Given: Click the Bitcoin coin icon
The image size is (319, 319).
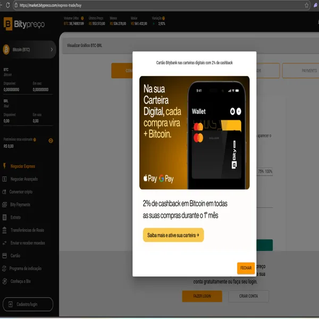Looking at the screenshot, I should [6, 49].
